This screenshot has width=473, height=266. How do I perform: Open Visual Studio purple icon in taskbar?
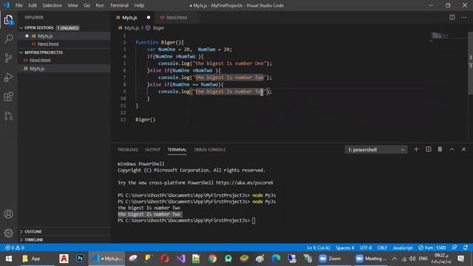(x=181, y=259)
